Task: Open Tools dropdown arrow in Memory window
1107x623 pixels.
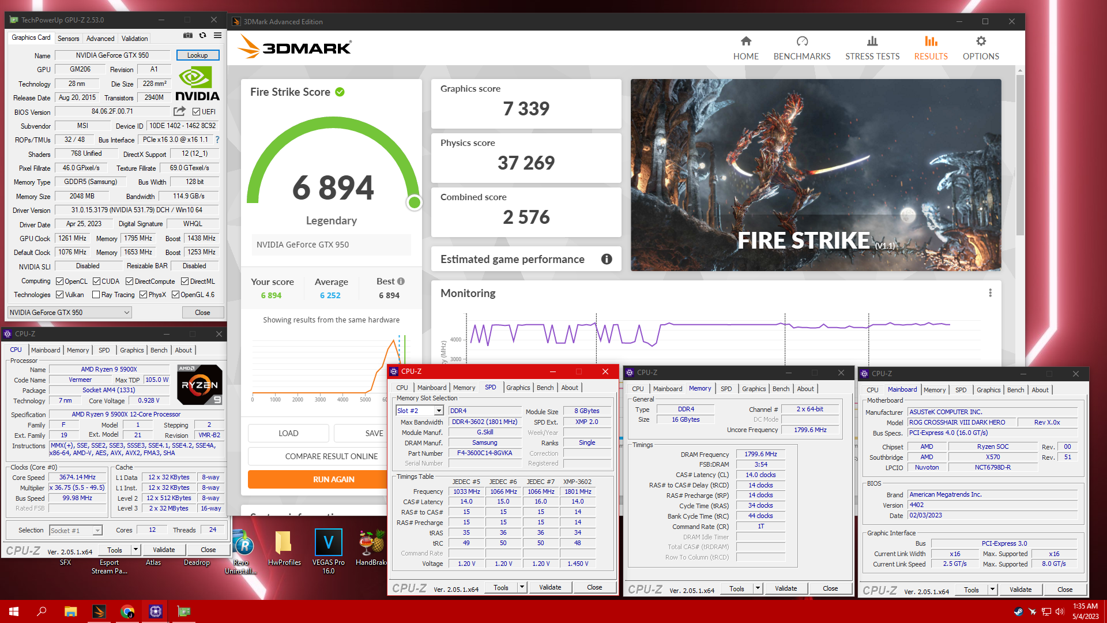Action: (758, 588)
